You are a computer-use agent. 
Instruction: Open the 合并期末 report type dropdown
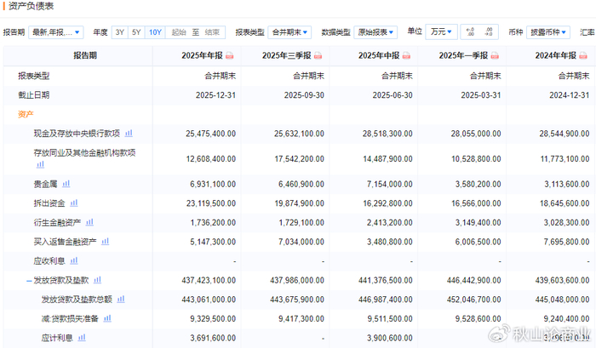coord(289,32)
